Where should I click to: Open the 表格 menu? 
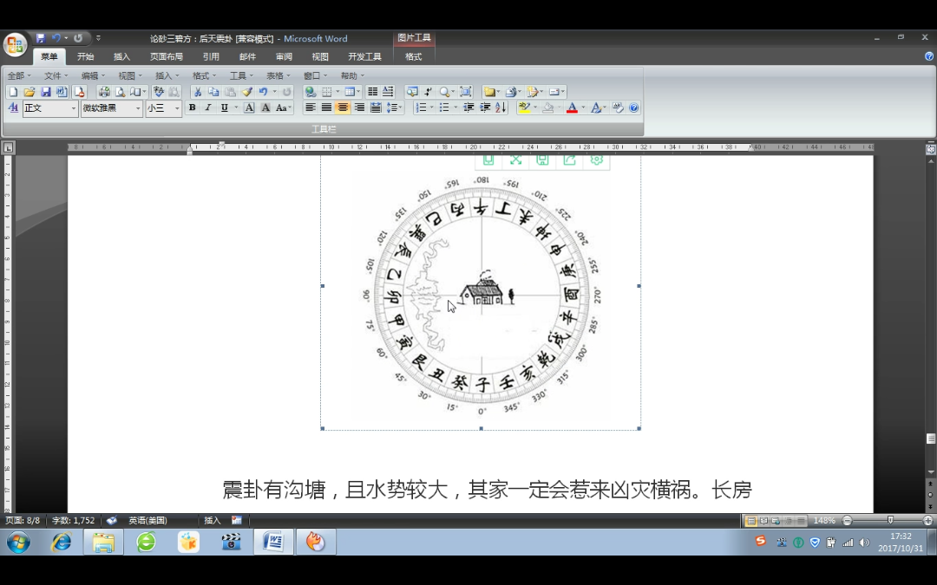(x=278, y=75)
